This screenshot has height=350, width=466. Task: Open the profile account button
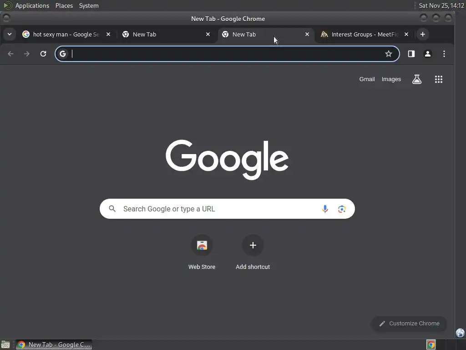(428, 54)
